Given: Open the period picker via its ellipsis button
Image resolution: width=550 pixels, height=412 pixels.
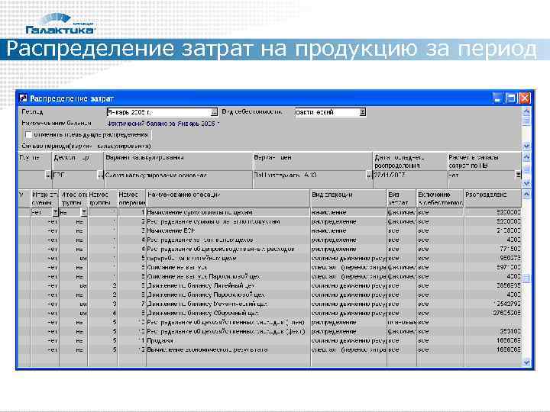Looking at the screenshot, I should tap(214, 112).
